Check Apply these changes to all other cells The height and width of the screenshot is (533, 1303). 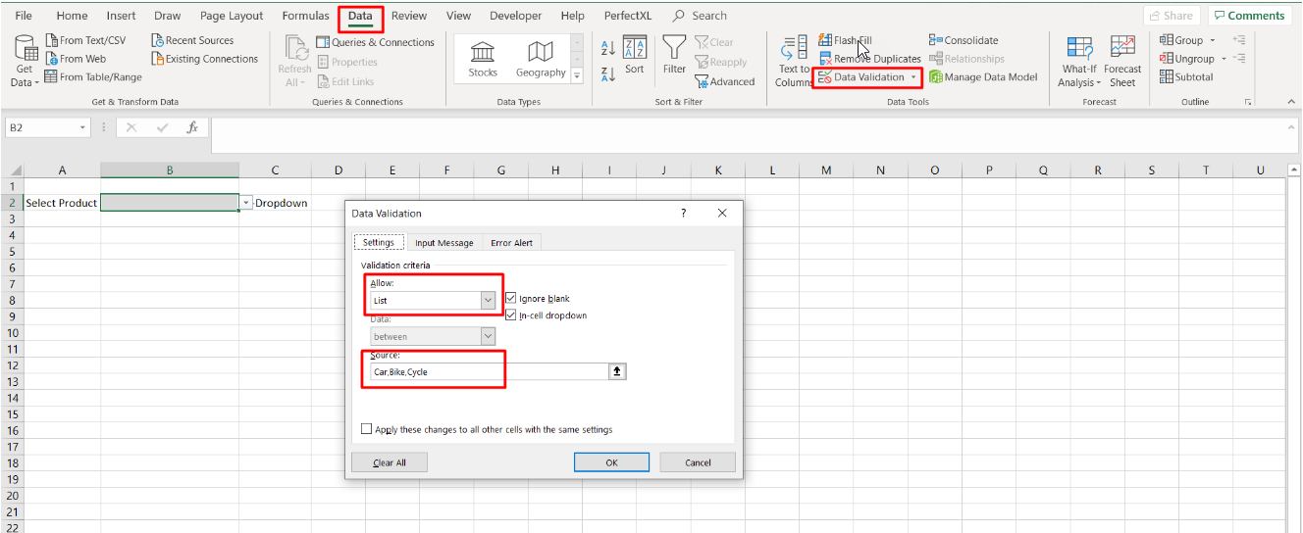coord(367,429)
